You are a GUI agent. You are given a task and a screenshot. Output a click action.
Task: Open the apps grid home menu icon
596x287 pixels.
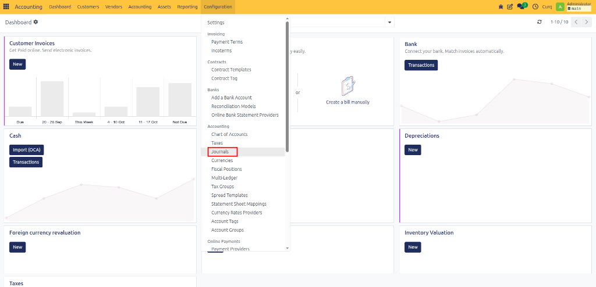[6, 7]
